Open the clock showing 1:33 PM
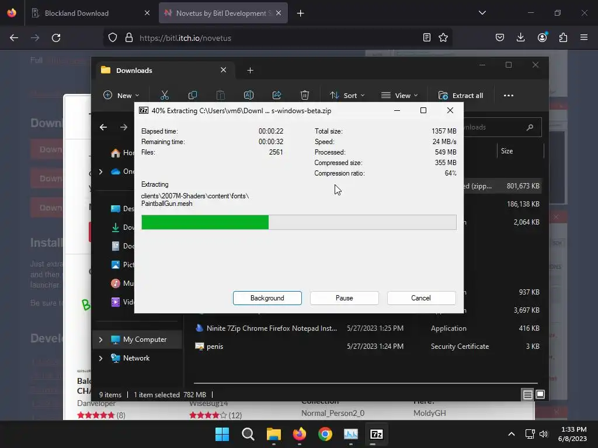The height and width of the screenshot is (448, 598). tap(572, 434)
